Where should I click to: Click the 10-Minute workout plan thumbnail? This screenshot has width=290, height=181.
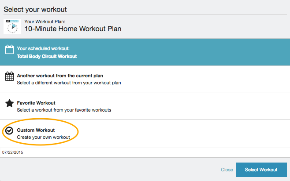(12, 26)
